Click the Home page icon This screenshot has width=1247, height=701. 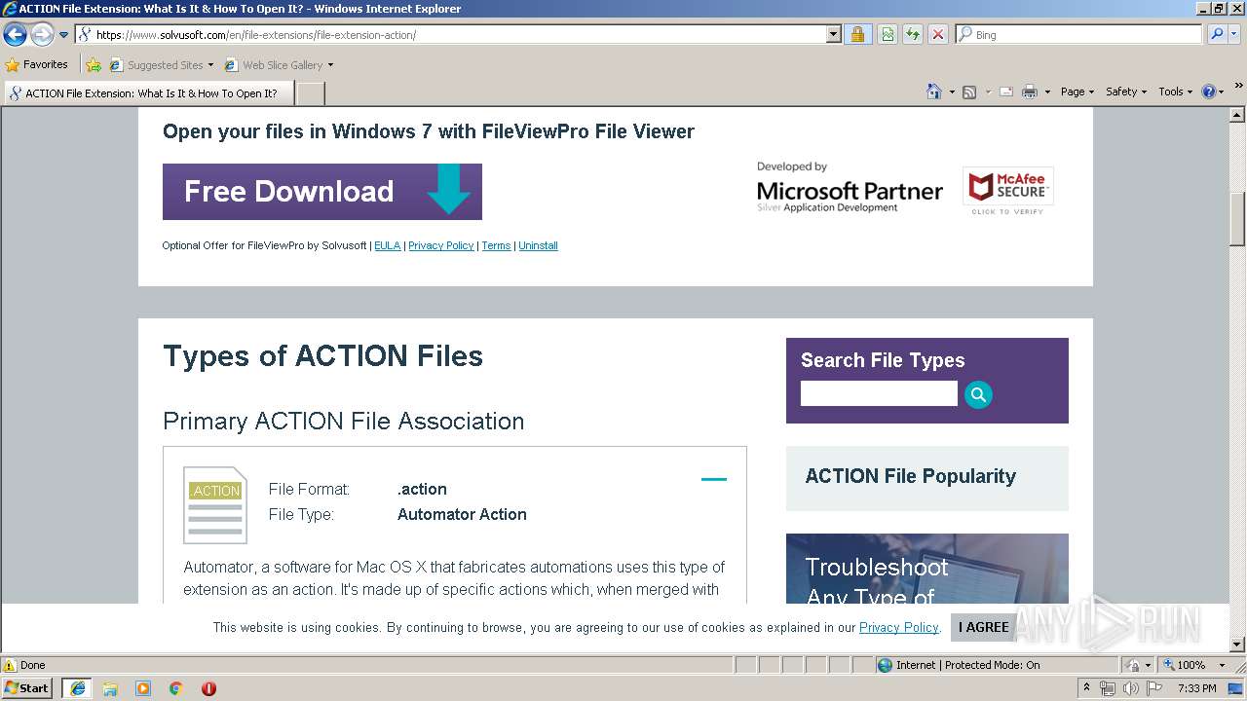[933, 92]
